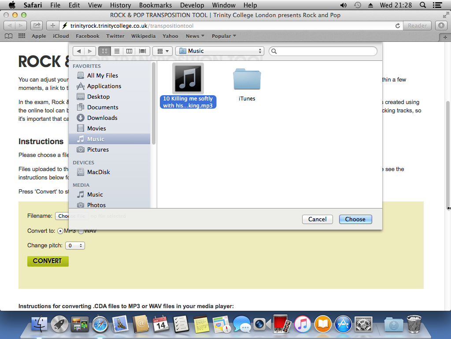Image resolution: width=451 pixels, height=339 pixels.
Task: Select All My Files in sidebar
Action: click(x=109, y=75)
